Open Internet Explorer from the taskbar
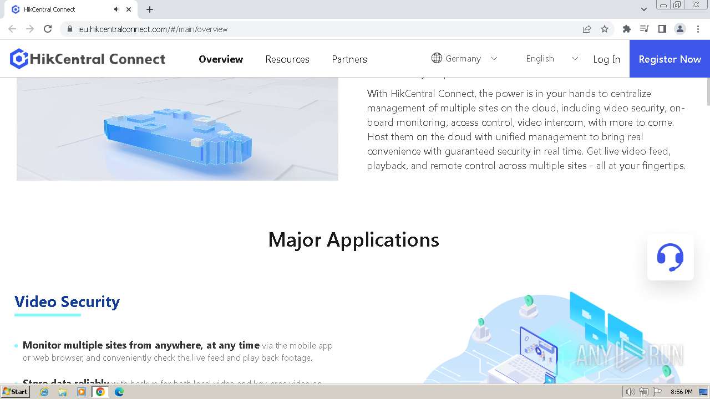 (44, 392)
